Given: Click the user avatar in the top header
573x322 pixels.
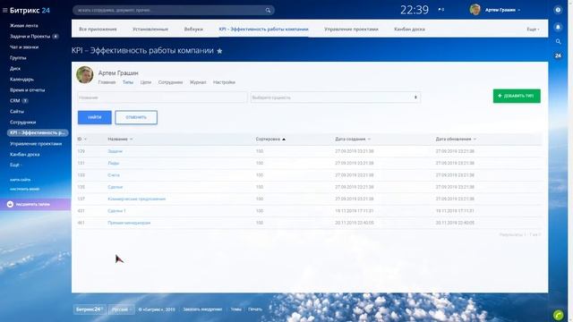Looking at the screenshot, I should [x=475, y=10].
